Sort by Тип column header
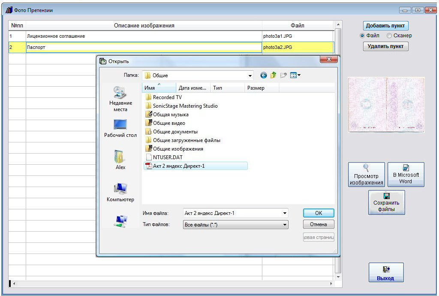This screenshot has width=439, height=296. click(x=228, y=88)
